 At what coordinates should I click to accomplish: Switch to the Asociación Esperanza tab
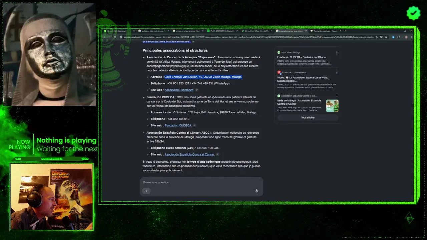[x=325, y=31]
